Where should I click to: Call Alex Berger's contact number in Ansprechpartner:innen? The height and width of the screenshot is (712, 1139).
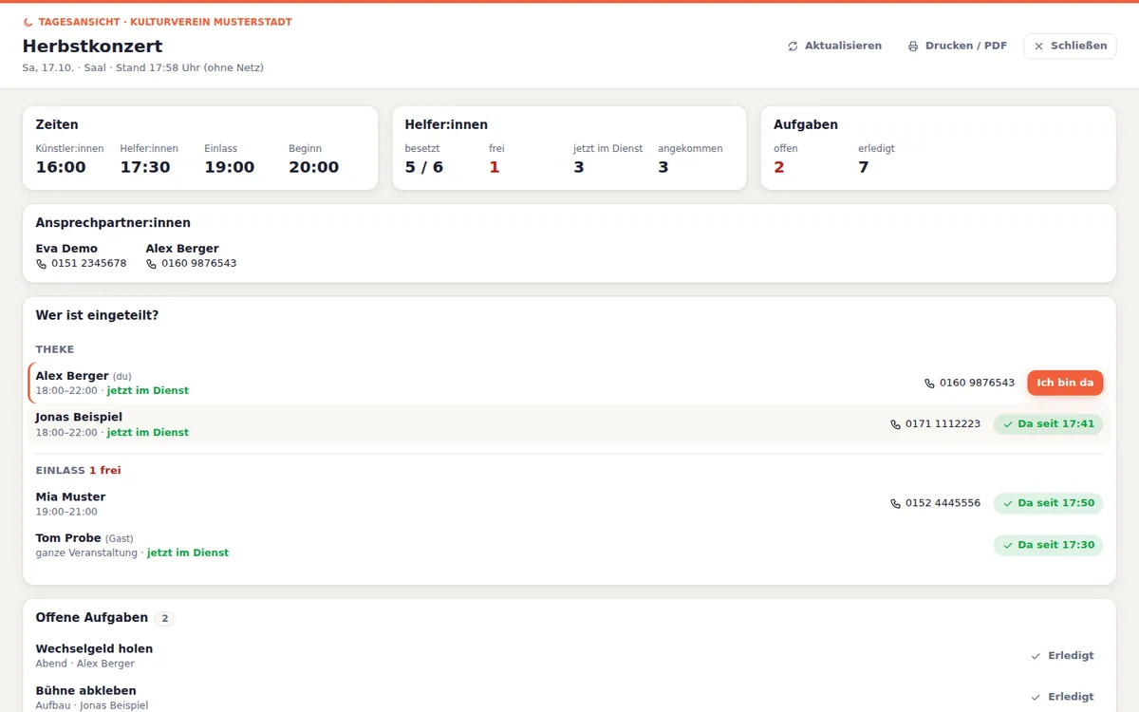pos(191,264)
